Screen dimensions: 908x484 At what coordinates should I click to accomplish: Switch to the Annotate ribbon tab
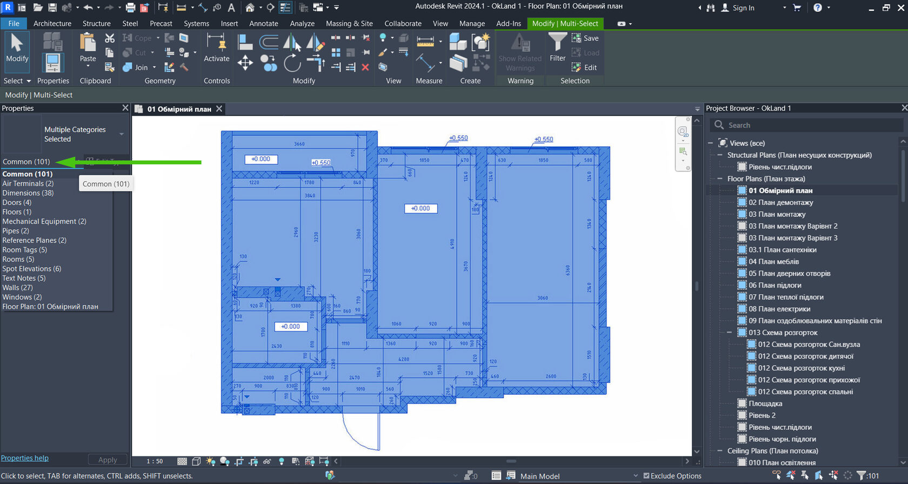pyautogui.click(x=263, y=23)
